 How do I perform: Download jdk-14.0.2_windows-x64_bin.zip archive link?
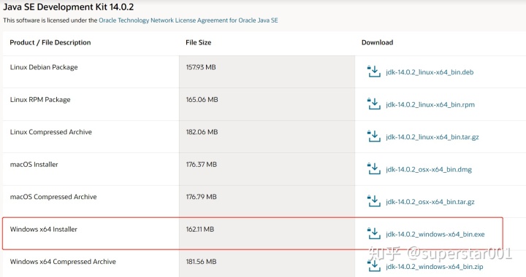(x=435, y=267)
